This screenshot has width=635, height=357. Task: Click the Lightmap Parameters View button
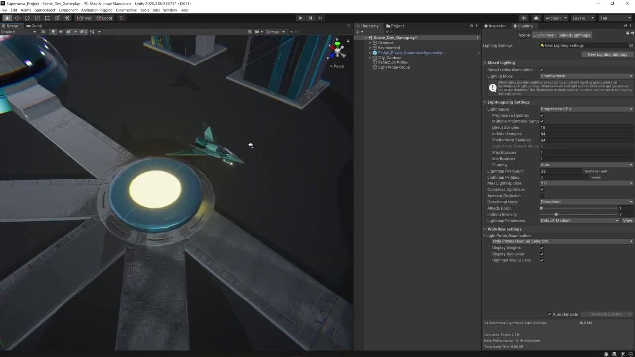coord(627,221)
